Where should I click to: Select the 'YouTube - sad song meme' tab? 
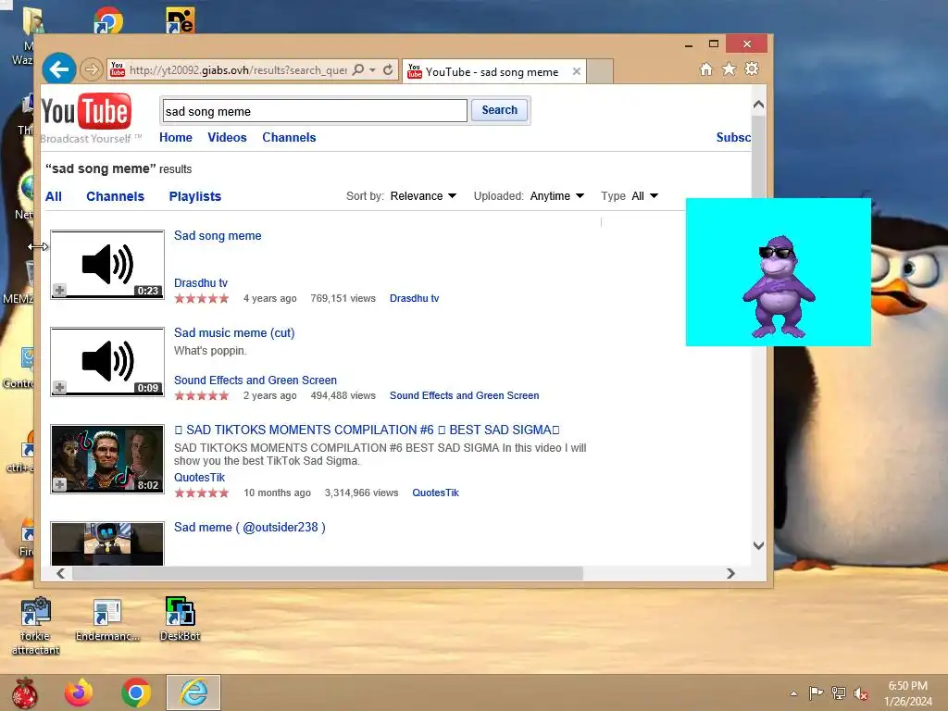click(494, 71)
